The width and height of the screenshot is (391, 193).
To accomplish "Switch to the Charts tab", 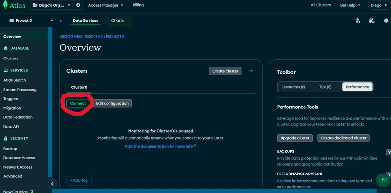I will 117,20.
